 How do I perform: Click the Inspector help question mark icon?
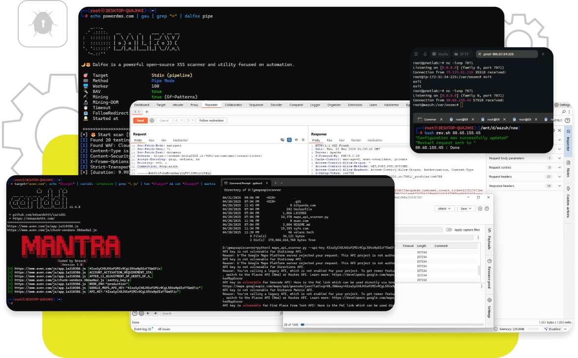point(568,120)
